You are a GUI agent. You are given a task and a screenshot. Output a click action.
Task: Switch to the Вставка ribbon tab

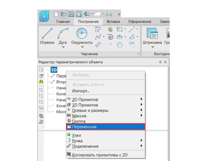(113, 22)
